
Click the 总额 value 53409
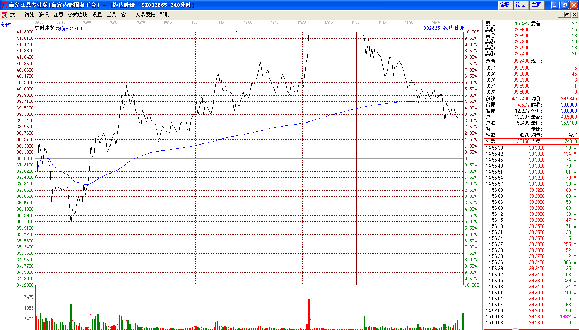point(523,123)
